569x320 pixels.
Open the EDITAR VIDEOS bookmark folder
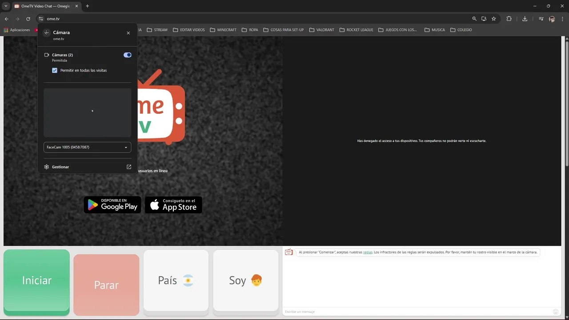(x=189, y=30)
